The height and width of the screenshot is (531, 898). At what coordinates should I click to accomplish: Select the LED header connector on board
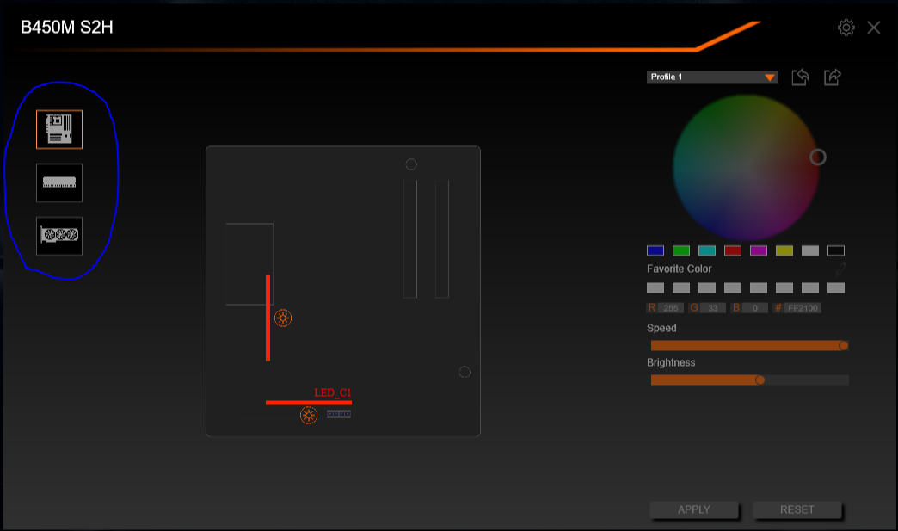pos(339,414)
